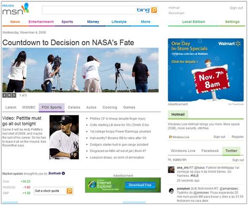The width and height of the screenshot is (248, 205).
Task: Advance to next slideshow story
Action: pos(14,95)
